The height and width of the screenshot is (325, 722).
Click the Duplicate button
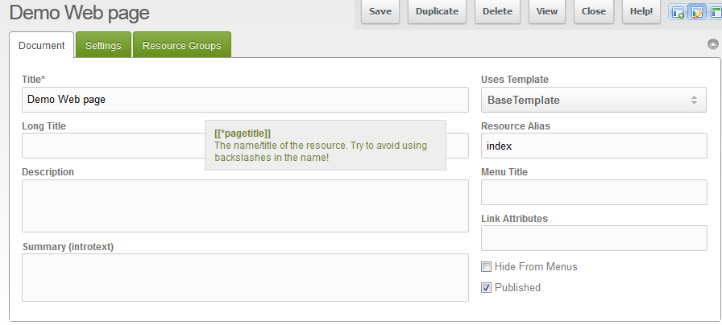coord(437,12)
